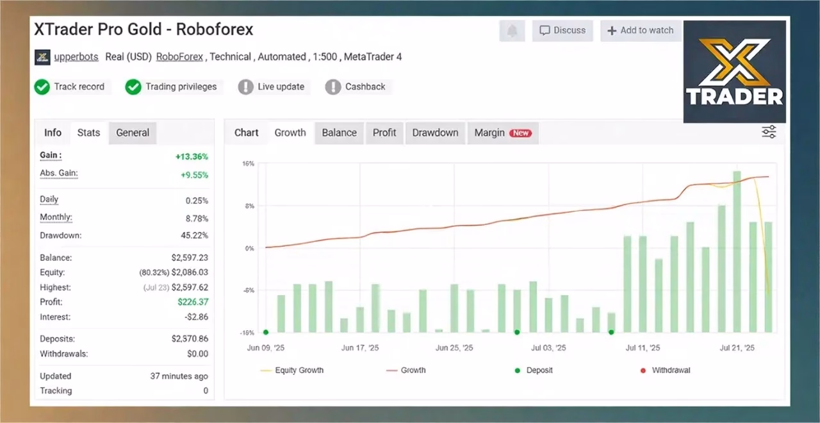Viewport: 820px width, 423px height.
Task: Click the green Trading privileges checkmark icon
Action: [133, 87]
